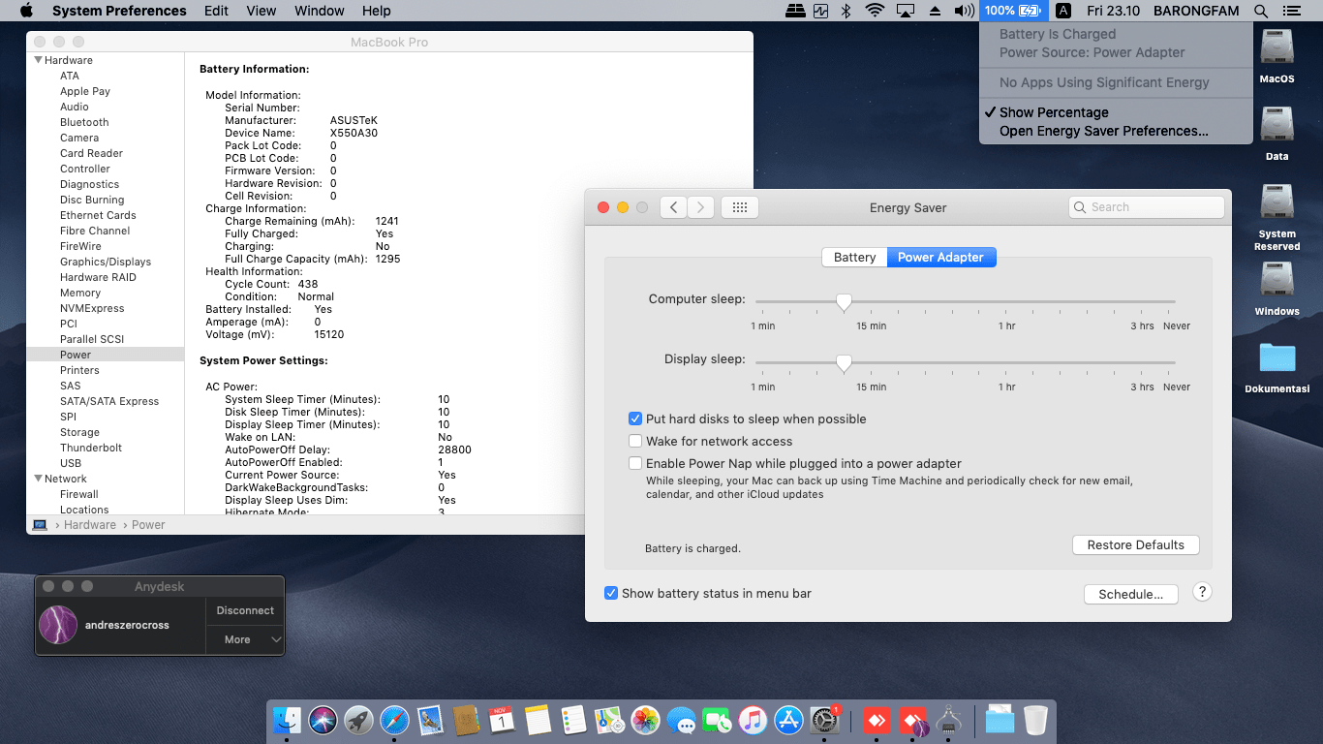Select Thunderbolt in Hardware sidebar
The width and height of the screenshot is (1323, 744).
click(x=91, y=448)
